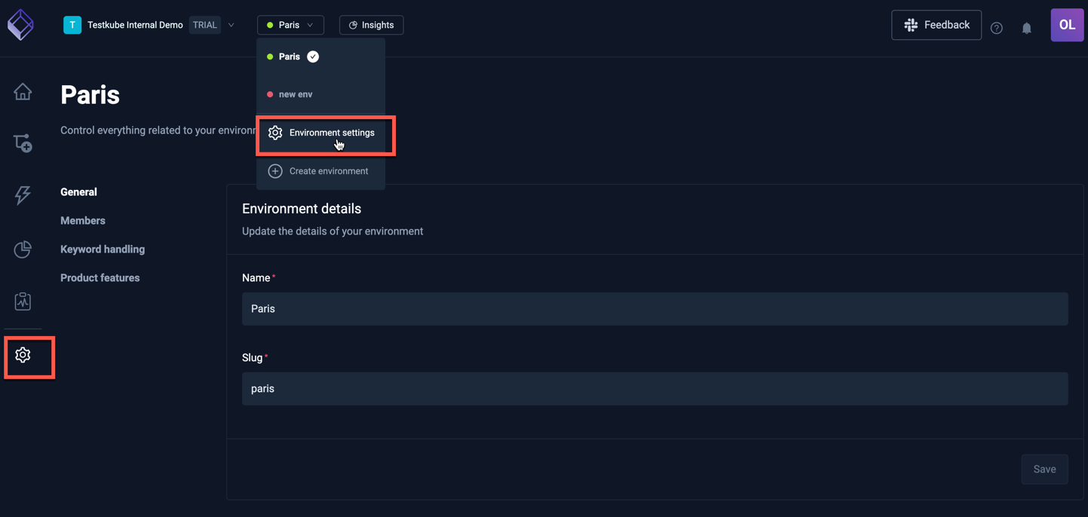Open the pie chart insights sidebar icon
This screenshot has height=517, width=1088.
[x=23, y=249]
